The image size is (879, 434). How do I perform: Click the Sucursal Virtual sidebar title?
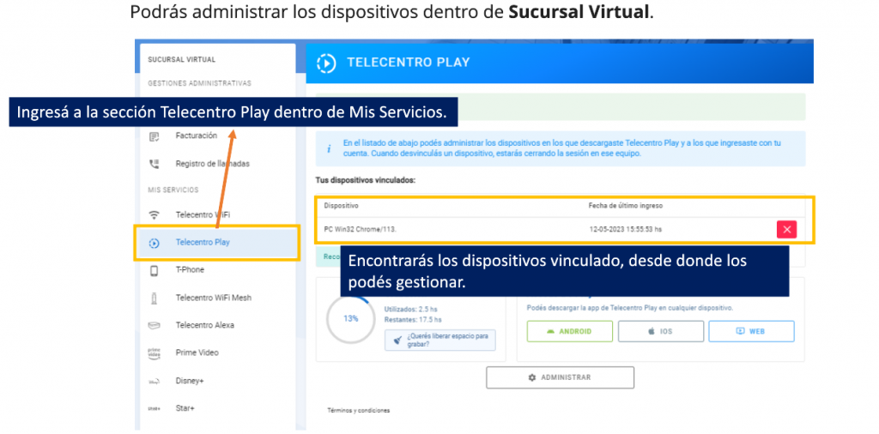click(x=182, y=60)
